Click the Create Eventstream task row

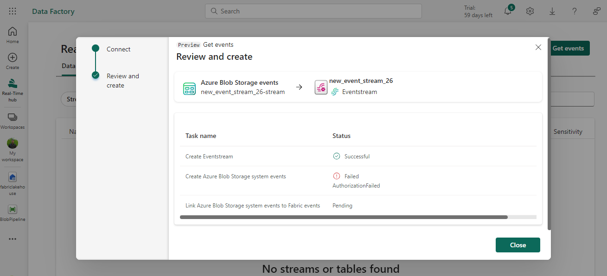[358, 157]
